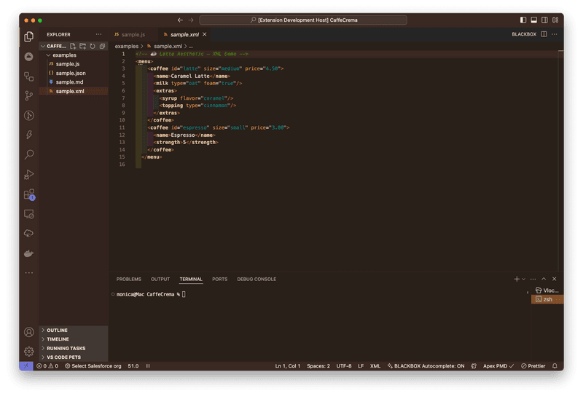Split the editor to the right
This screenshot has height=396, width=583.
[x=544, y=34]
